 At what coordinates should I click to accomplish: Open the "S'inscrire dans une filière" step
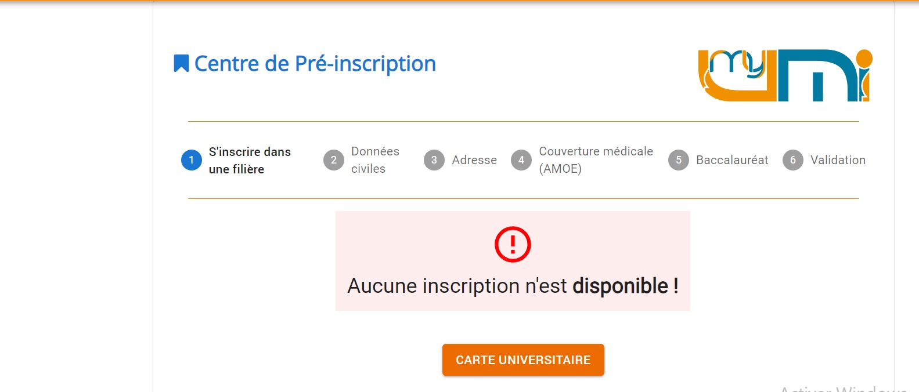click(x=250, y=160)
